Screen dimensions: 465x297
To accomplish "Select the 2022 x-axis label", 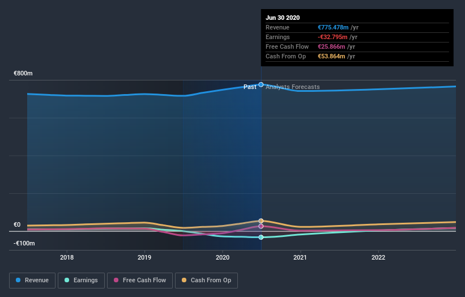I will coord(378,257).
